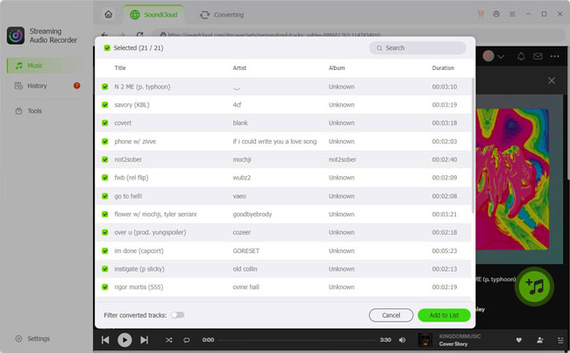Click the KINGDOMMUSIC artist name
Screen dimensions: 570x353
[x=460, y=336]
